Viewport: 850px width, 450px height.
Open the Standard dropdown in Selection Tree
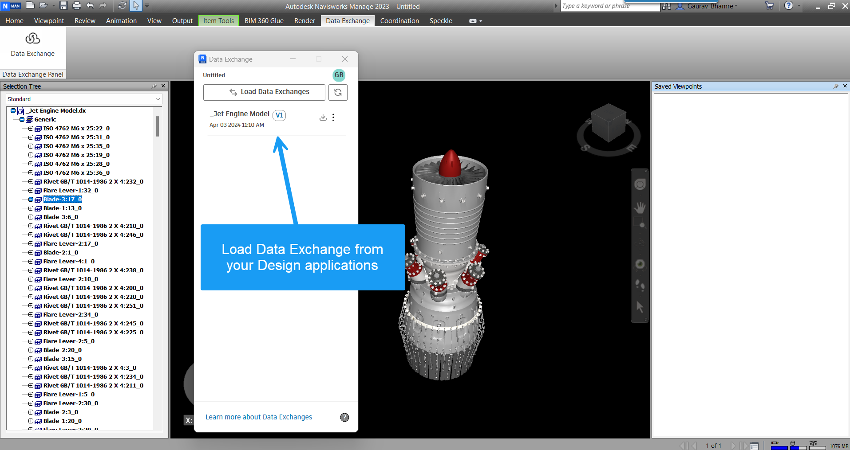click(84, 99)
